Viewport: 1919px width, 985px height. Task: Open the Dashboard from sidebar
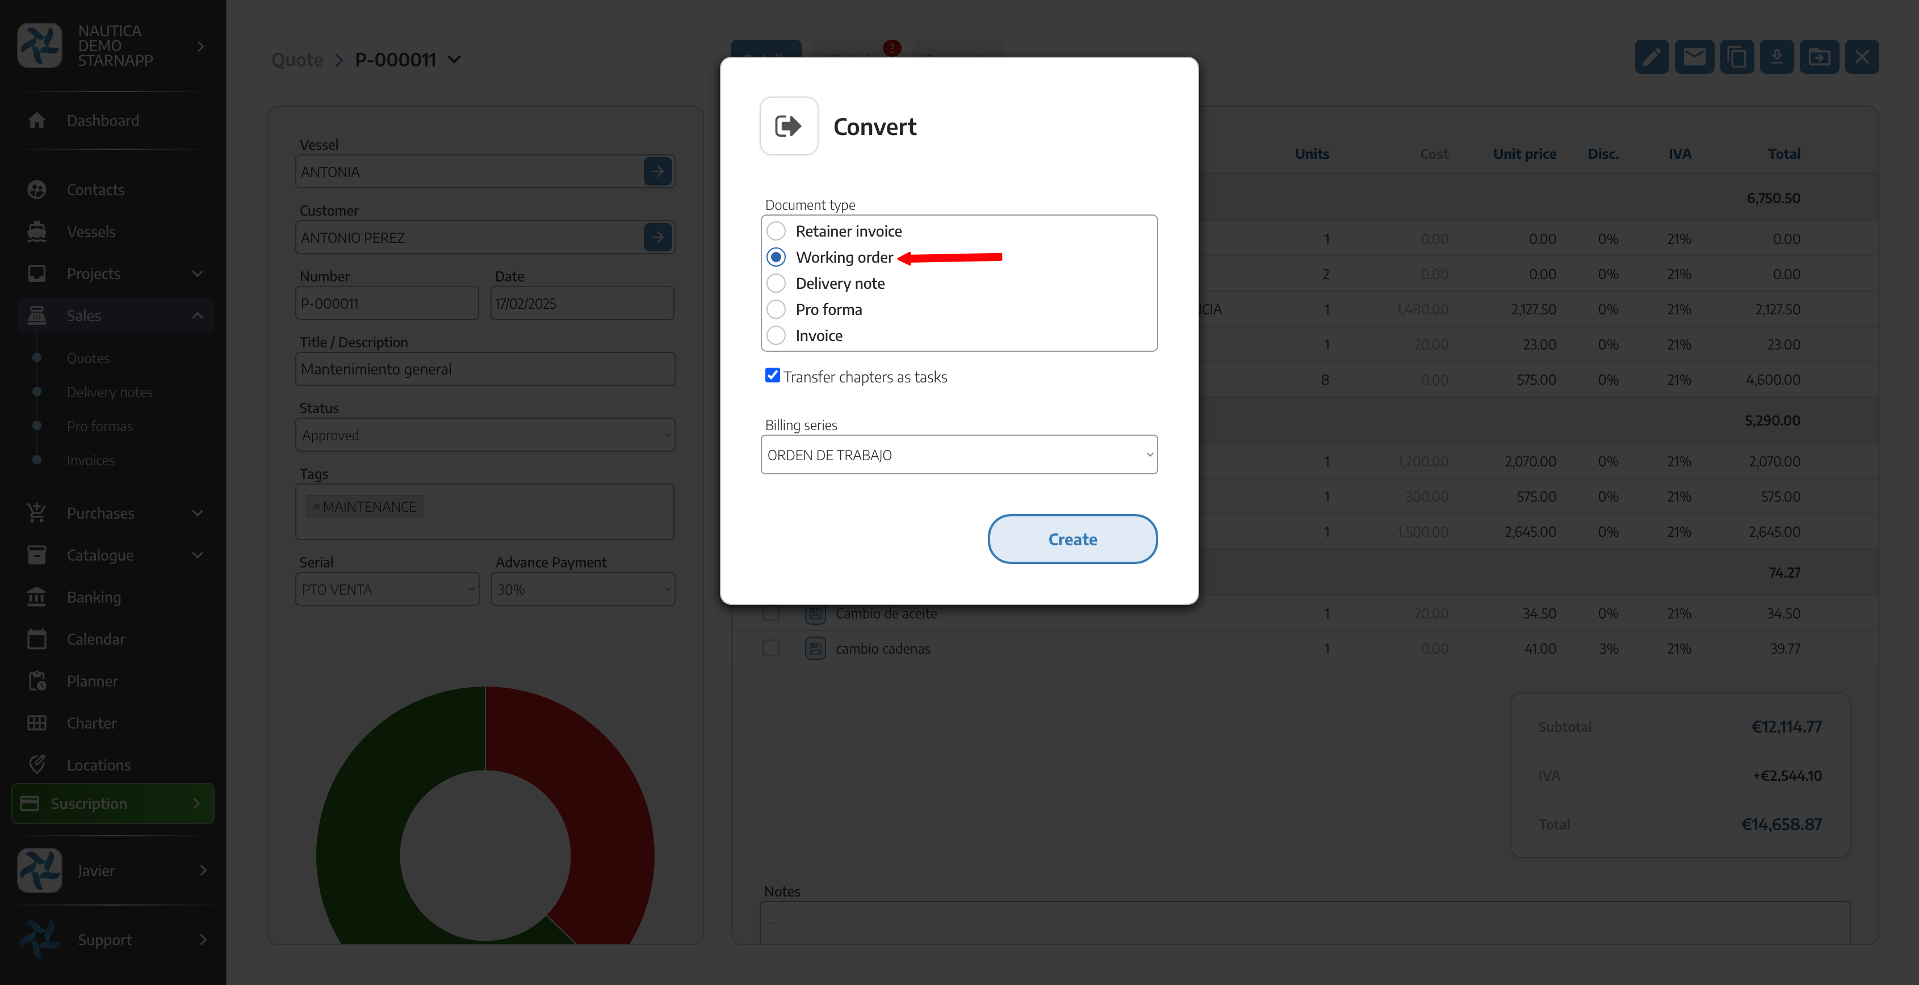pos(103,121)
